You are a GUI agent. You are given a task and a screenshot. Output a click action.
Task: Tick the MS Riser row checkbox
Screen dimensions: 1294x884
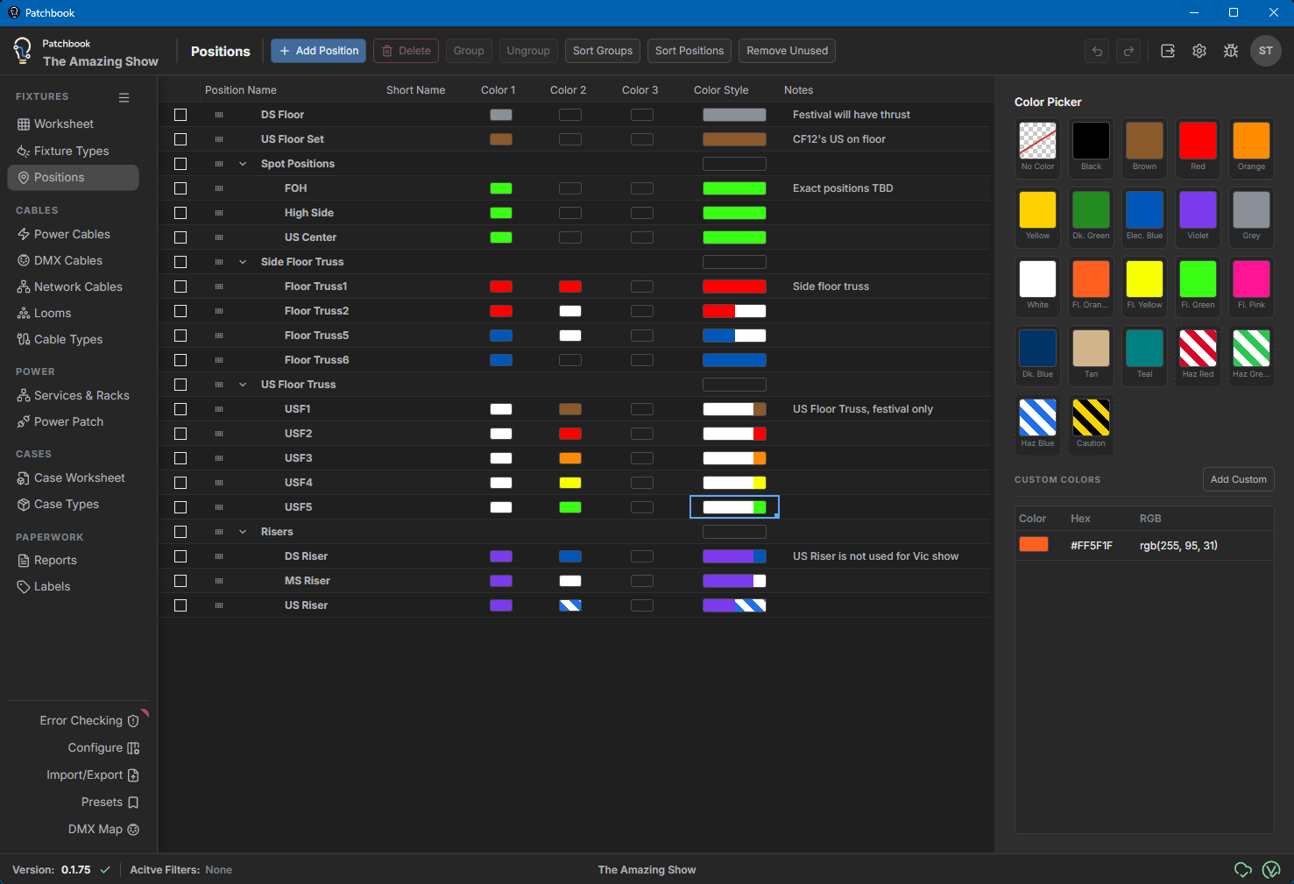coord(180,581)
